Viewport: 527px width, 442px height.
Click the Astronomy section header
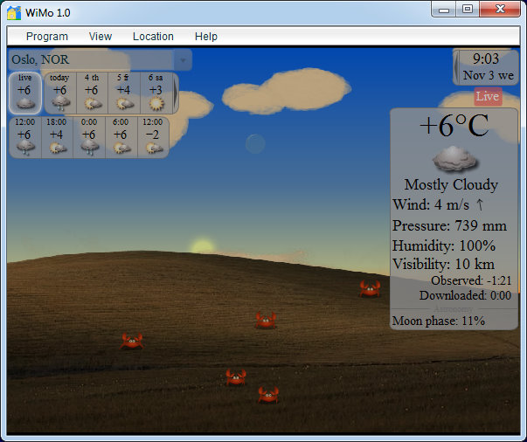pyautogui.click(x=454, y=308)
